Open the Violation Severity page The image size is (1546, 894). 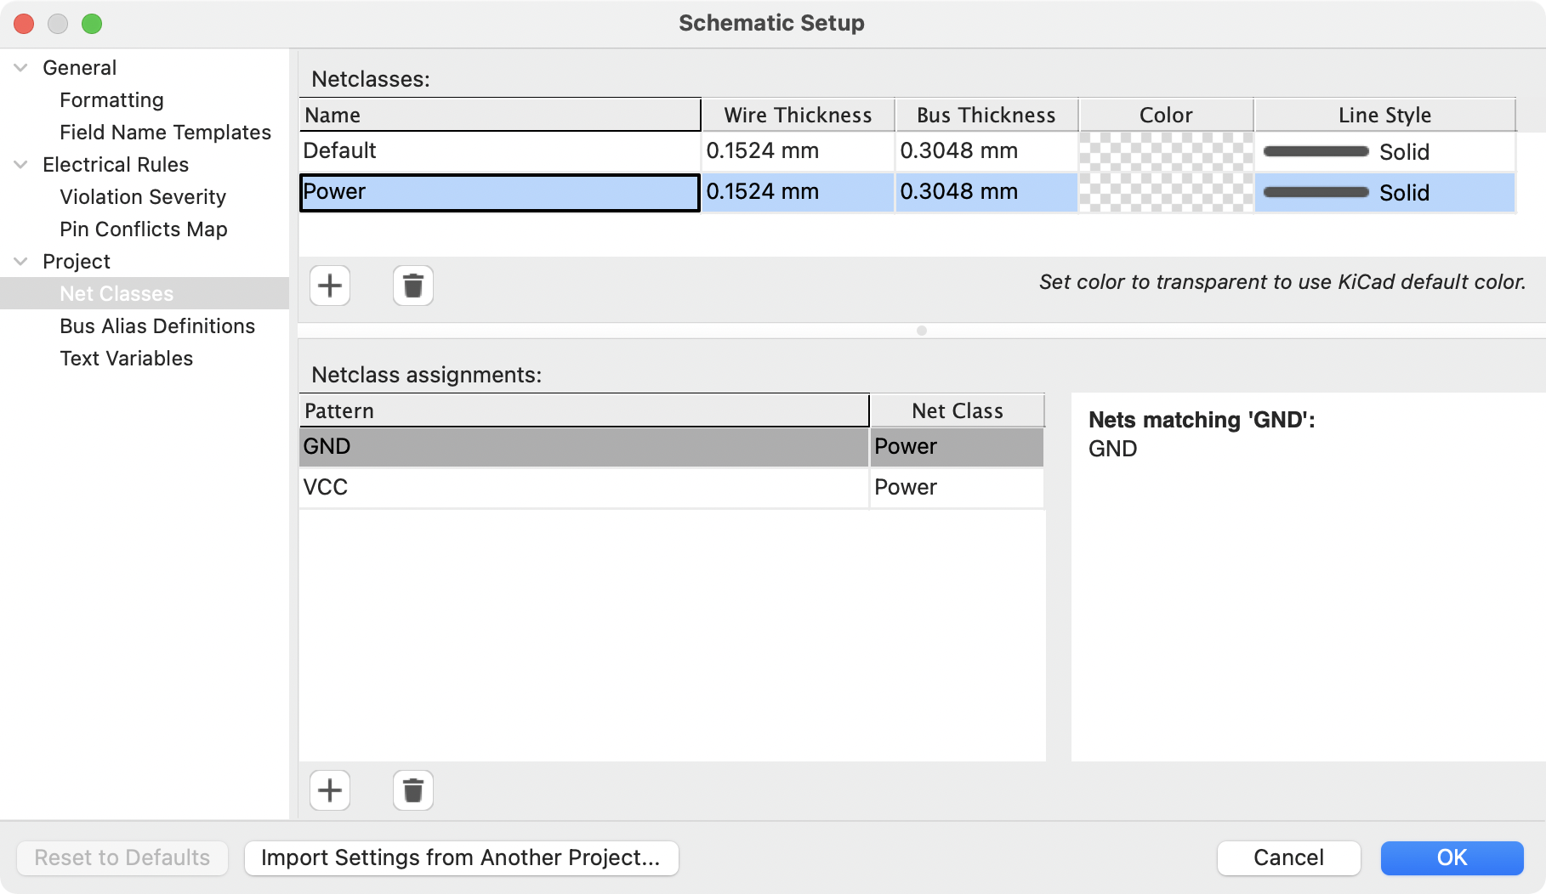(143, 196)
